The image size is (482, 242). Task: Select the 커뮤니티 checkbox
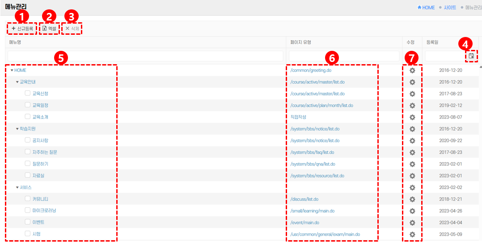pos(28,199)
